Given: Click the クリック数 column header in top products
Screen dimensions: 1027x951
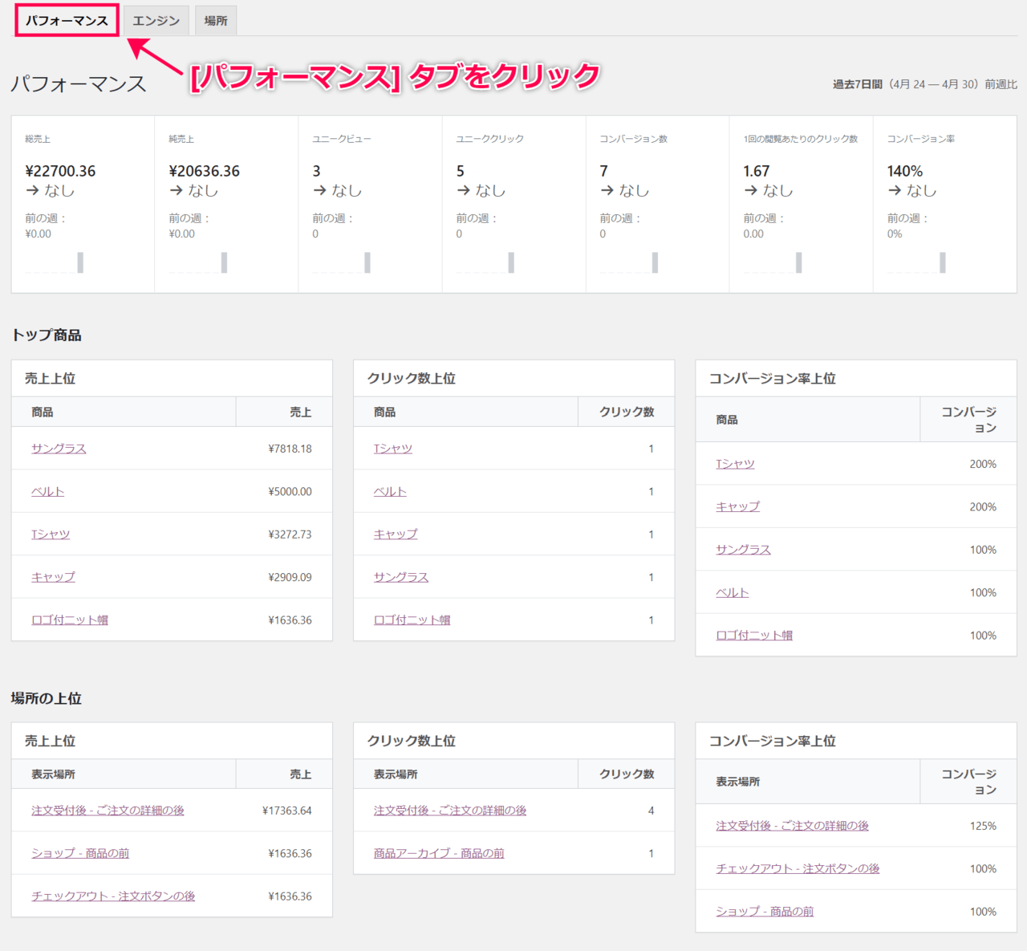Looking at the screenshot, I should (627, 412).
